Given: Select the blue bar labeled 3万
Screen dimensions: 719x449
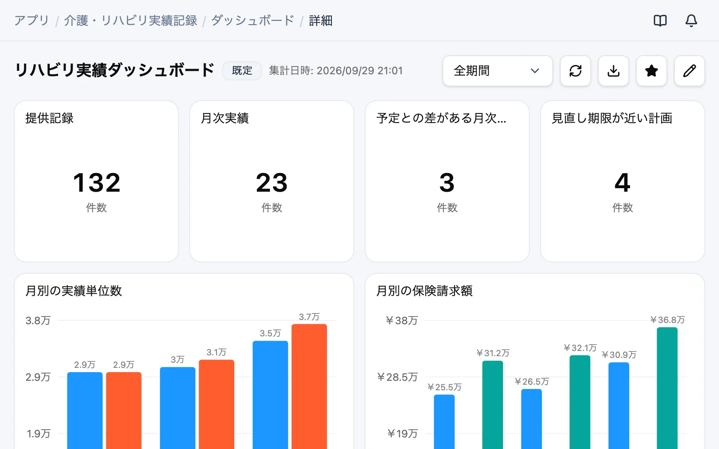Looking at the screenshot, I should pyautogui.click(x=178, y=408).
